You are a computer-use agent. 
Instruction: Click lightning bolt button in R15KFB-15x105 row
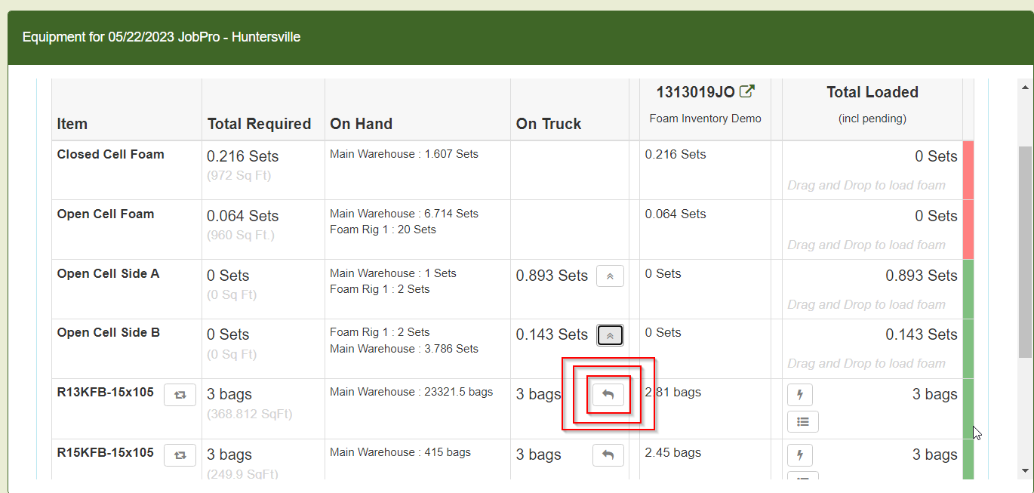(800, 455)
